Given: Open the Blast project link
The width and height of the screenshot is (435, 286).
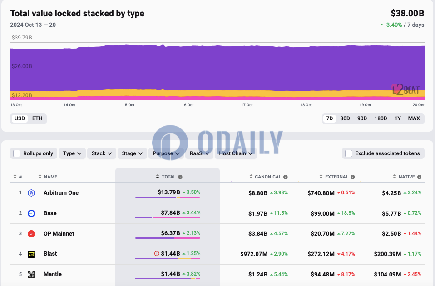Looking at the screenshot, I should click(x=50, y=254).
